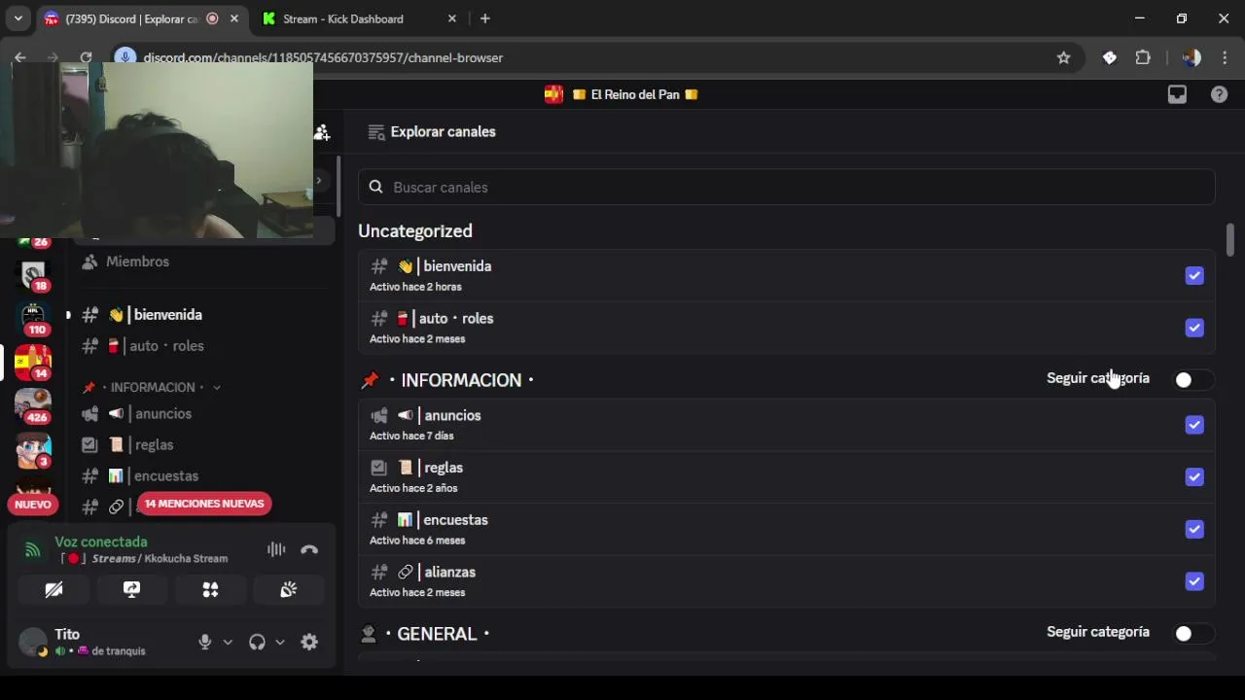The width and height of the screenshot is (1245, 700).
Task: Bookmark this page with the star icon
Action: pos(1064,57)
